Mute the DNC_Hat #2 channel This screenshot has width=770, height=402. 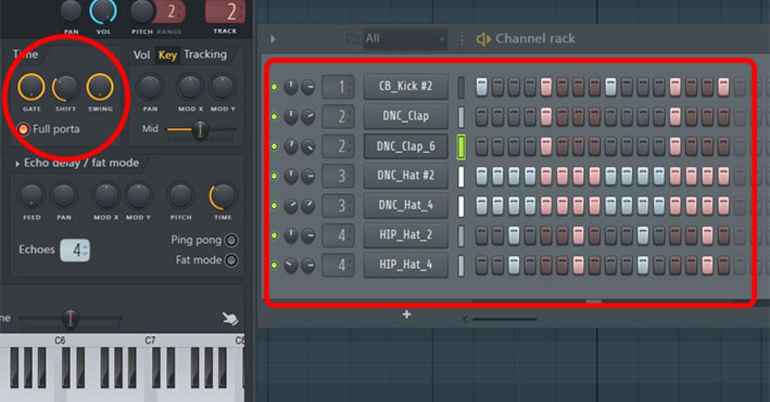(x=275, y=176)
